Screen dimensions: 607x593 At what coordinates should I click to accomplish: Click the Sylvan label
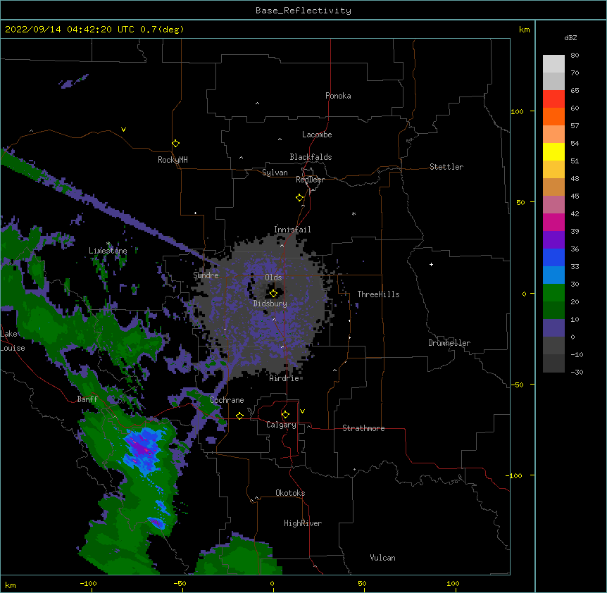tap(275, 173)
